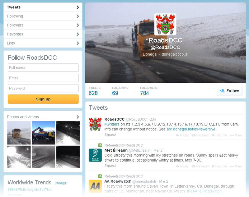Viewport: 249px width, 197px height.
Task: Expand the Met Éireann tweet
Action: (110, 166)
